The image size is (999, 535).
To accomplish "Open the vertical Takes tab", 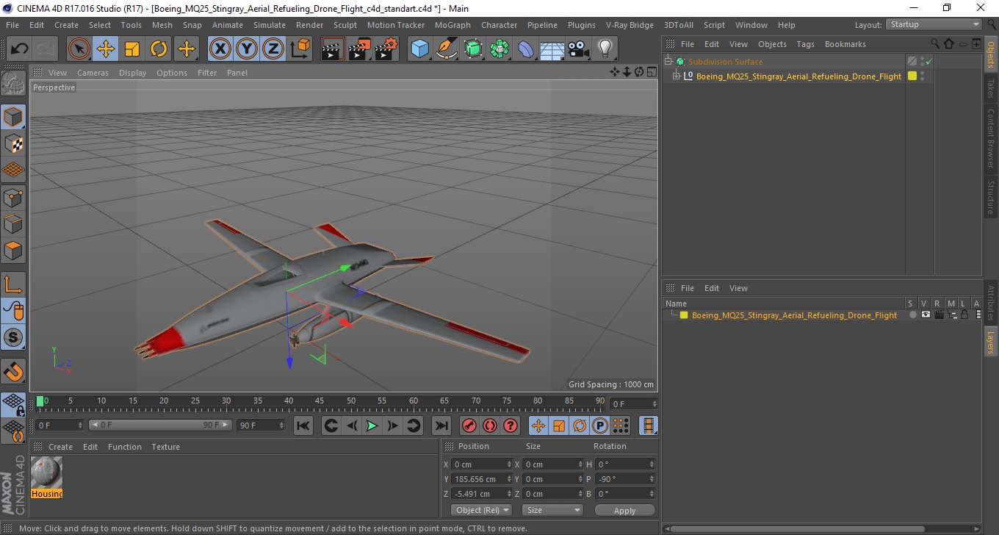I will pyautogui.click(x=990, y=87).
